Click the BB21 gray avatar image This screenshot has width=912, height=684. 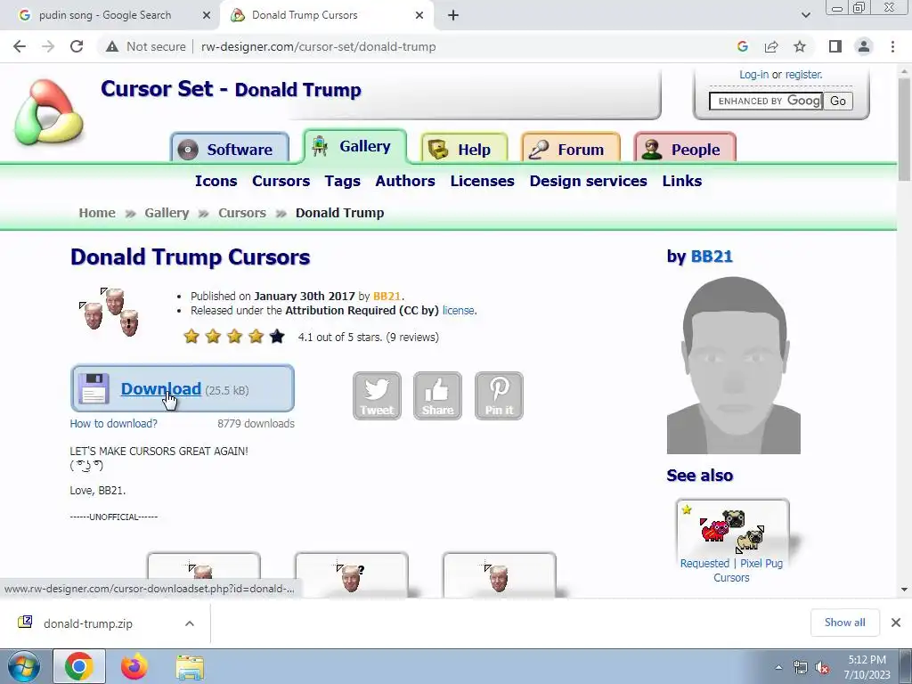(734, 365)
